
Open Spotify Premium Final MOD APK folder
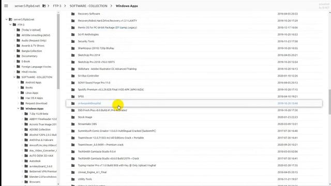111,89
